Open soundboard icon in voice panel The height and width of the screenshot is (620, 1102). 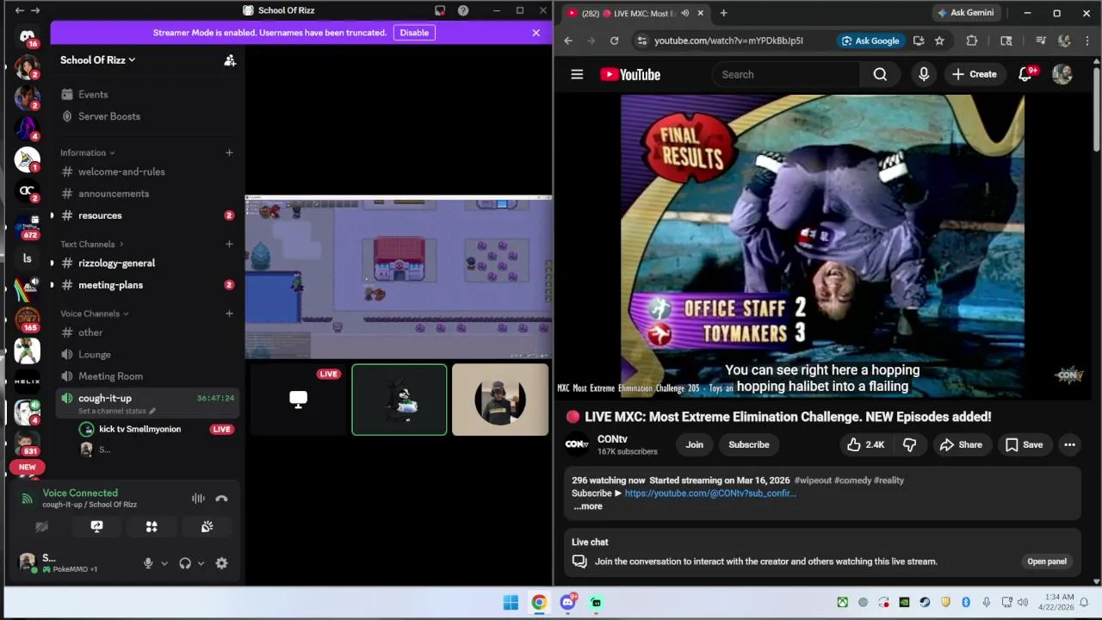pos(207,527)
